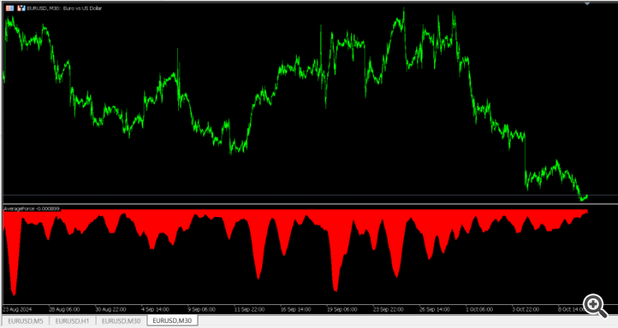Viewport: 618px width, 328px height.
Task: Click the '23 Aug 2024' time axis label
Action: 17,310
